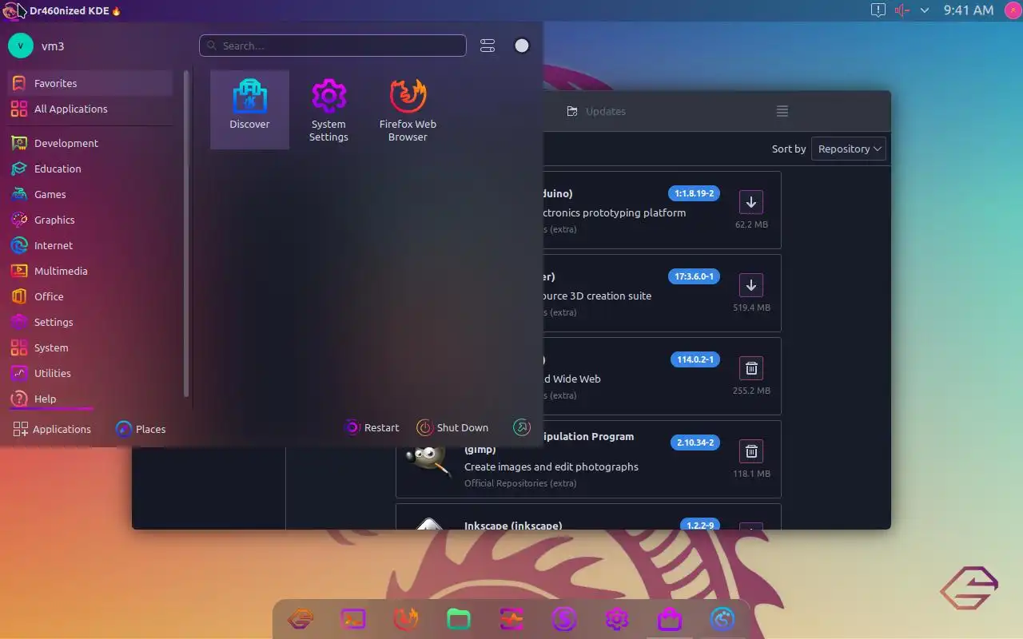Open the terminal icon in the dock

353,619
